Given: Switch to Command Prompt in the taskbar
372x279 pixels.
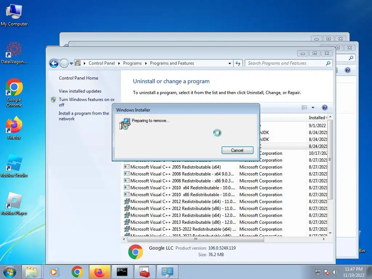Looking at the screenshot, I should [x=122, y=272].
